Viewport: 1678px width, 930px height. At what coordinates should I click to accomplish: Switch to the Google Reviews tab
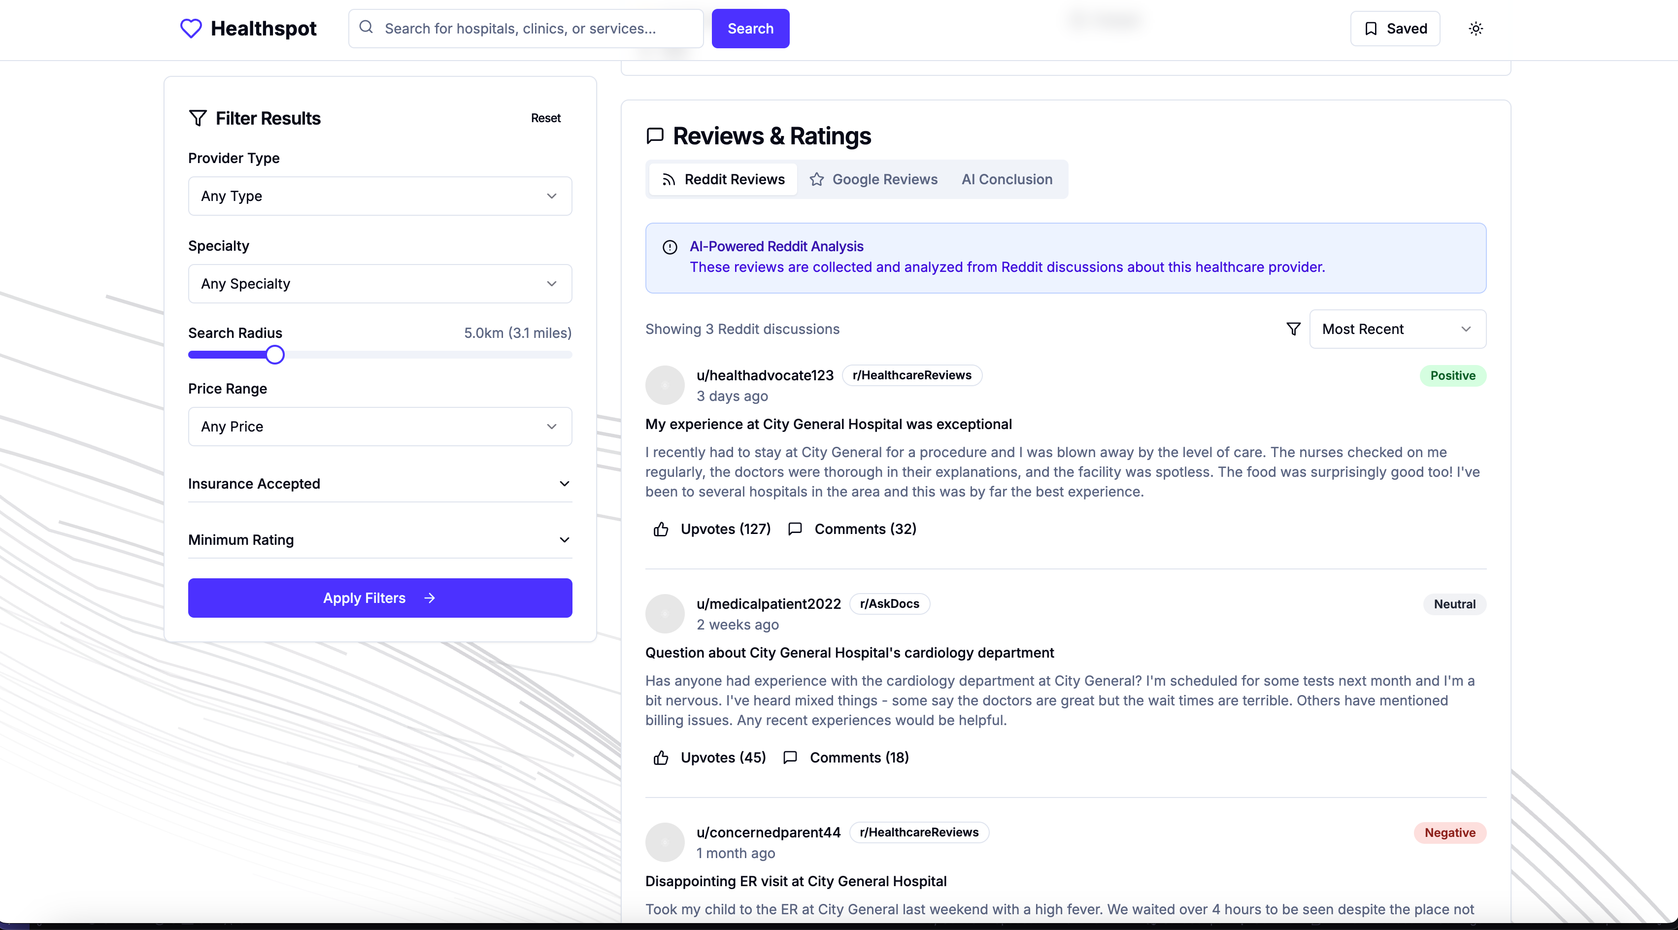(873, 180)
